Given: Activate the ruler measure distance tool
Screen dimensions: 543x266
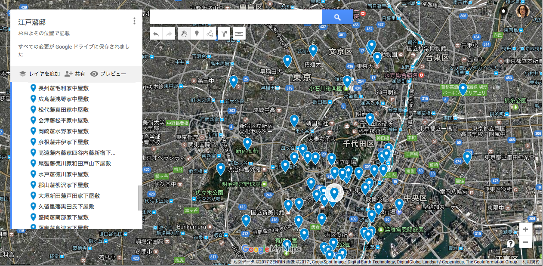Looking at the screenshot, I should (239, 34).
